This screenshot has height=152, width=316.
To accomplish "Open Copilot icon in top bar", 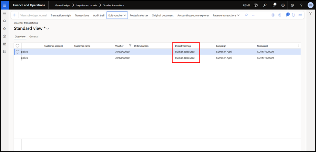I will point(256,5).
